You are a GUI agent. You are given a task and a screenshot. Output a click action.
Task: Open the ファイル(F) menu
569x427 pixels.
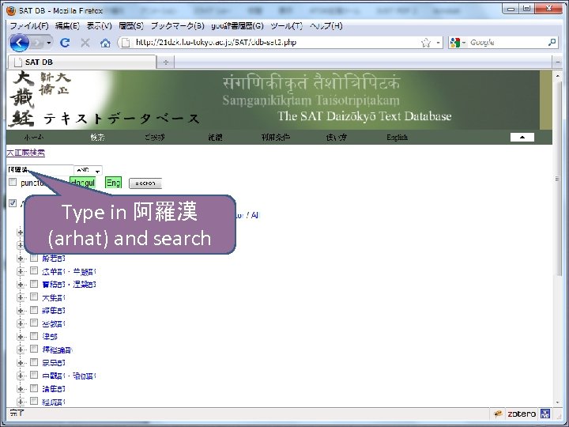(29, 26)
